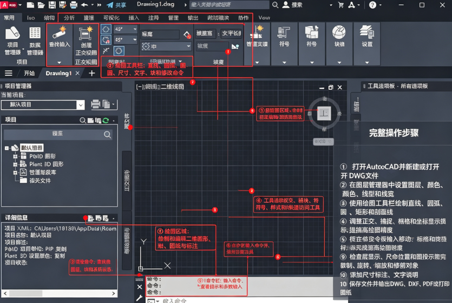The width and height of the screenshot is (452, 303).
Task: Open the current project combo box dropdown
Action: tap(81, 105)
